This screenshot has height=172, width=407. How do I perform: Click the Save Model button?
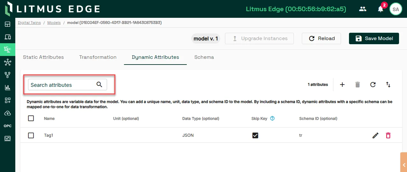(374, 38)
